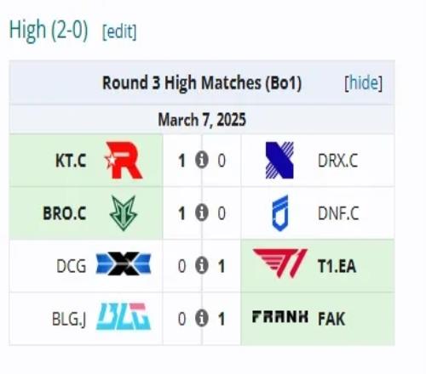The height and width of the screenshot is (374, 426).
Task: Open the FAK team name
Action: pos(331,319)
